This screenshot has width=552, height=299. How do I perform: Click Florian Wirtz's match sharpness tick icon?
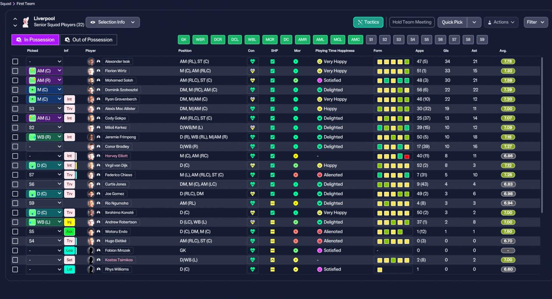273,71
